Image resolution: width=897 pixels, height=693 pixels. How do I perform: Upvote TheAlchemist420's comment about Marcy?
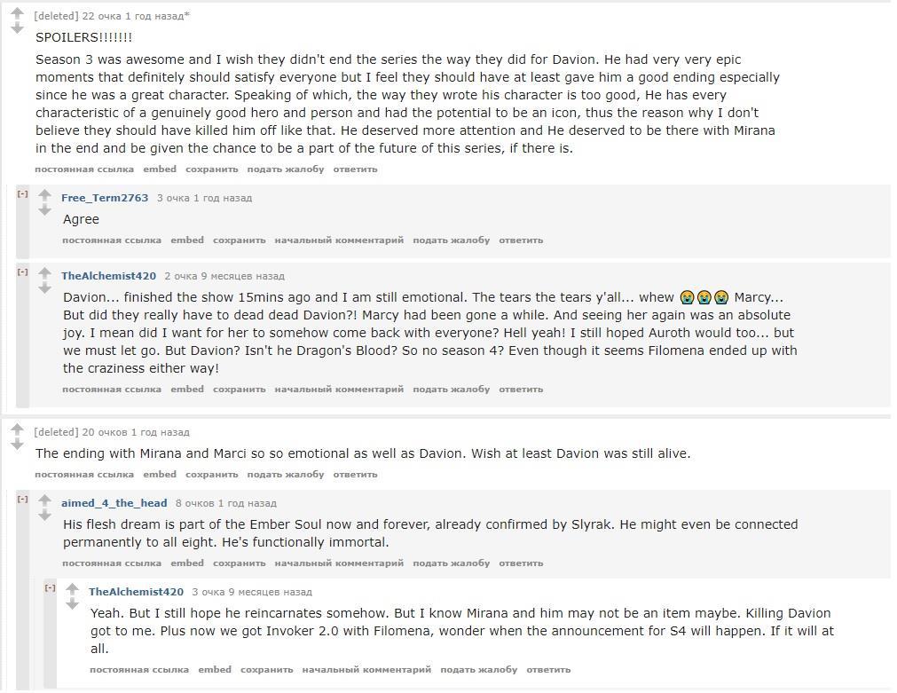(x=44, y=274)
